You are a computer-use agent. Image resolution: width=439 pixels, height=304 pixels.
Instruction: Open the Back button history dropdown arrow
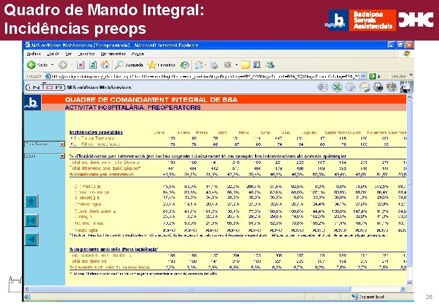(x=52, y=65)
